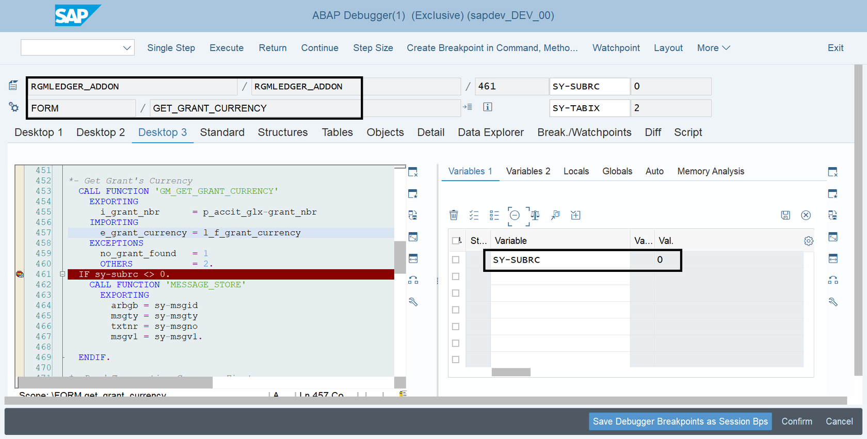This screenshot has height=439, width=867.
Task: Click the floppy disk save icon in variables toolbar
Action: (785, 215)
